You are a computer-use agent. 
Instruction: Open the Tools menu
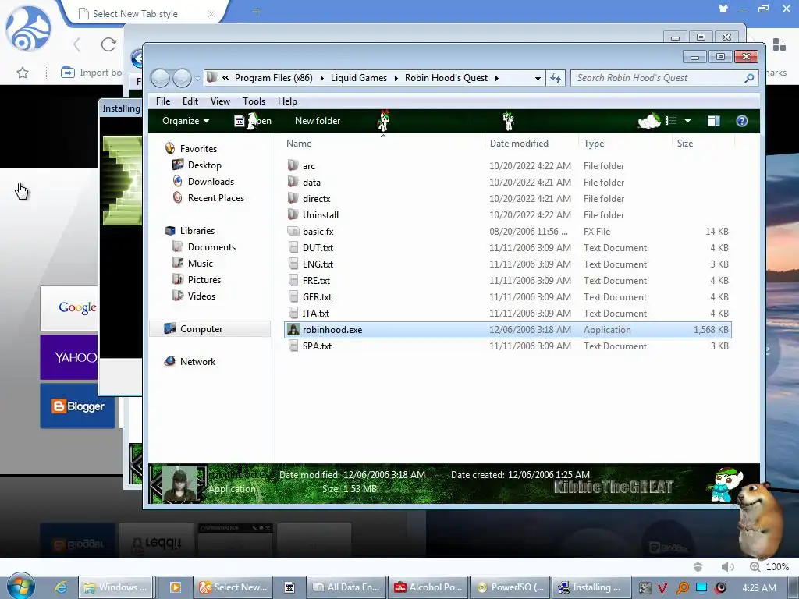254,101
